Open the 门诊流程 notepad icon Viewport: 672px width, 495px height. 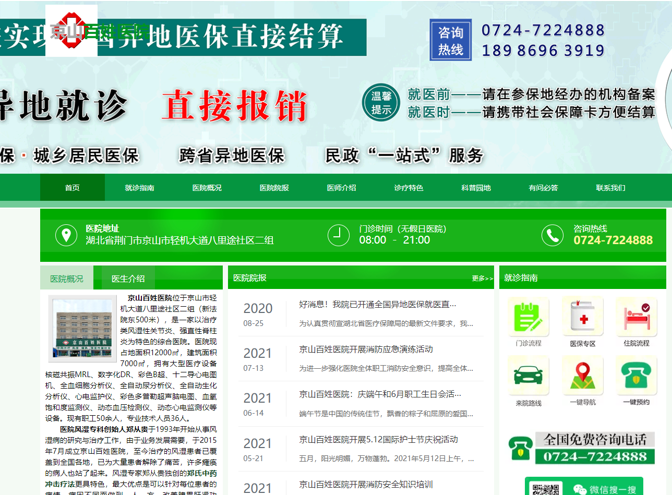coord(529,317)
